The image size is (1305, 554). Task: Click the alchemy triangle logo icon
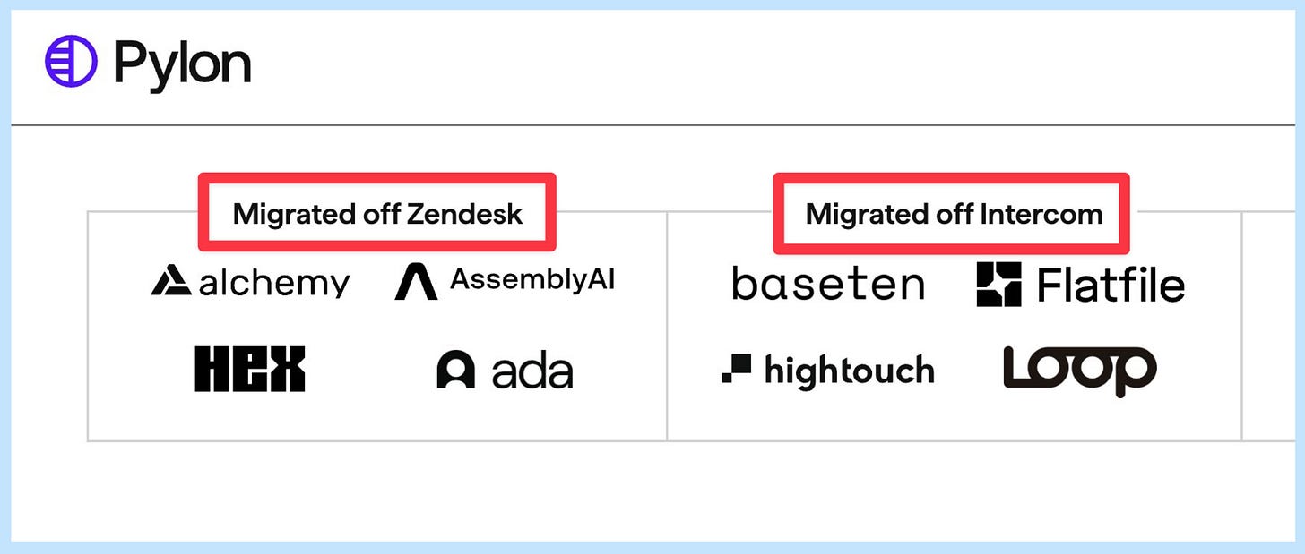coord(171,281)
